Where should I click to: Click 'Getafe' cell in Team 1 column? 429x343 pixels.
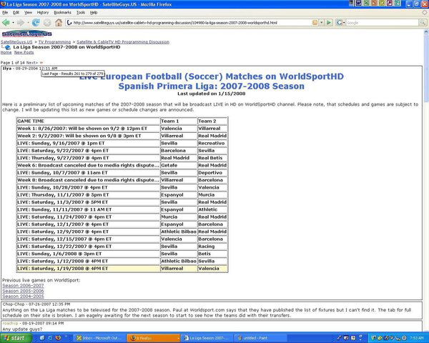click(x=178, y=166)
